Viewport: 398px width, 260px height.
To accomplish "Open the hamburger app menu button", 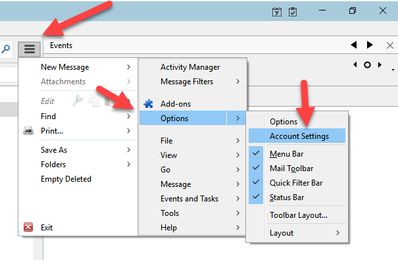I will tap(30, 49).
